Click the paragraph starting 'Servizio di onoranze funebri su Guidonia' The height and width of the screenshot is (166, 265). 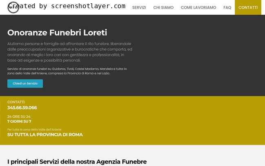pyautogui.click(x=67, y=71)
